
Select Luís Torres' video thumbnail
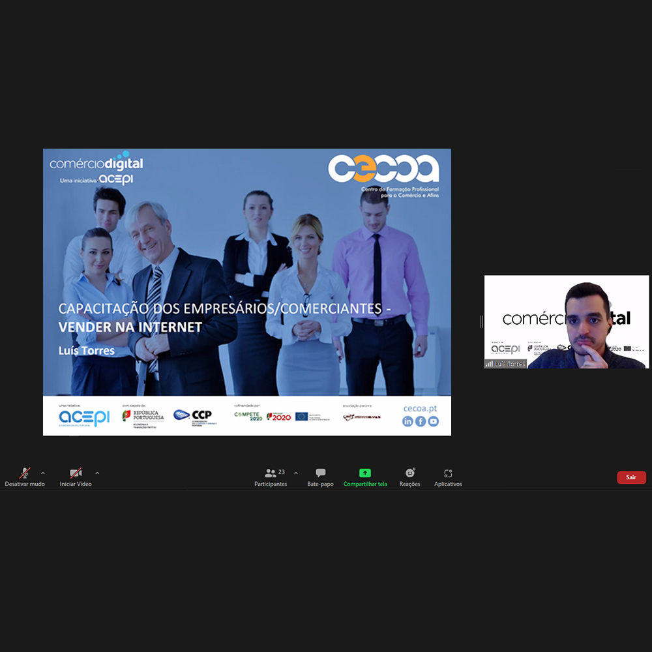[566, 322]
